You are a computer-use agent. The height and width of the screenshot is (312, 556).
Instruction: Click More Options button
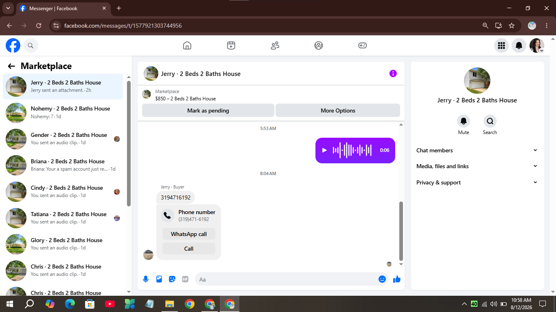[338, 110]
